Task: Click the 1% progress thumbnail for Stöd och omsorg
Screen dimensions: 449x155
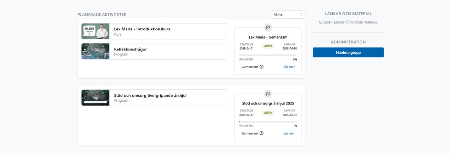Action: click(x=95, y=97)
